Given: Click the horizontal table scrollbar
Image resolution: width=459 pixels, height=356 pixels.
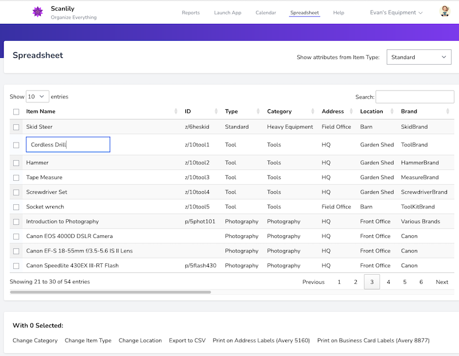Looking at the screenshot, I should pyautogui.click(x=110, y=292).
